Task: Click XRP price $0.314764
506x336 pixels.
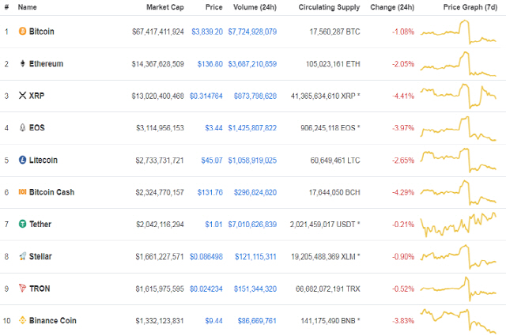Action: (x=206, y=96)
